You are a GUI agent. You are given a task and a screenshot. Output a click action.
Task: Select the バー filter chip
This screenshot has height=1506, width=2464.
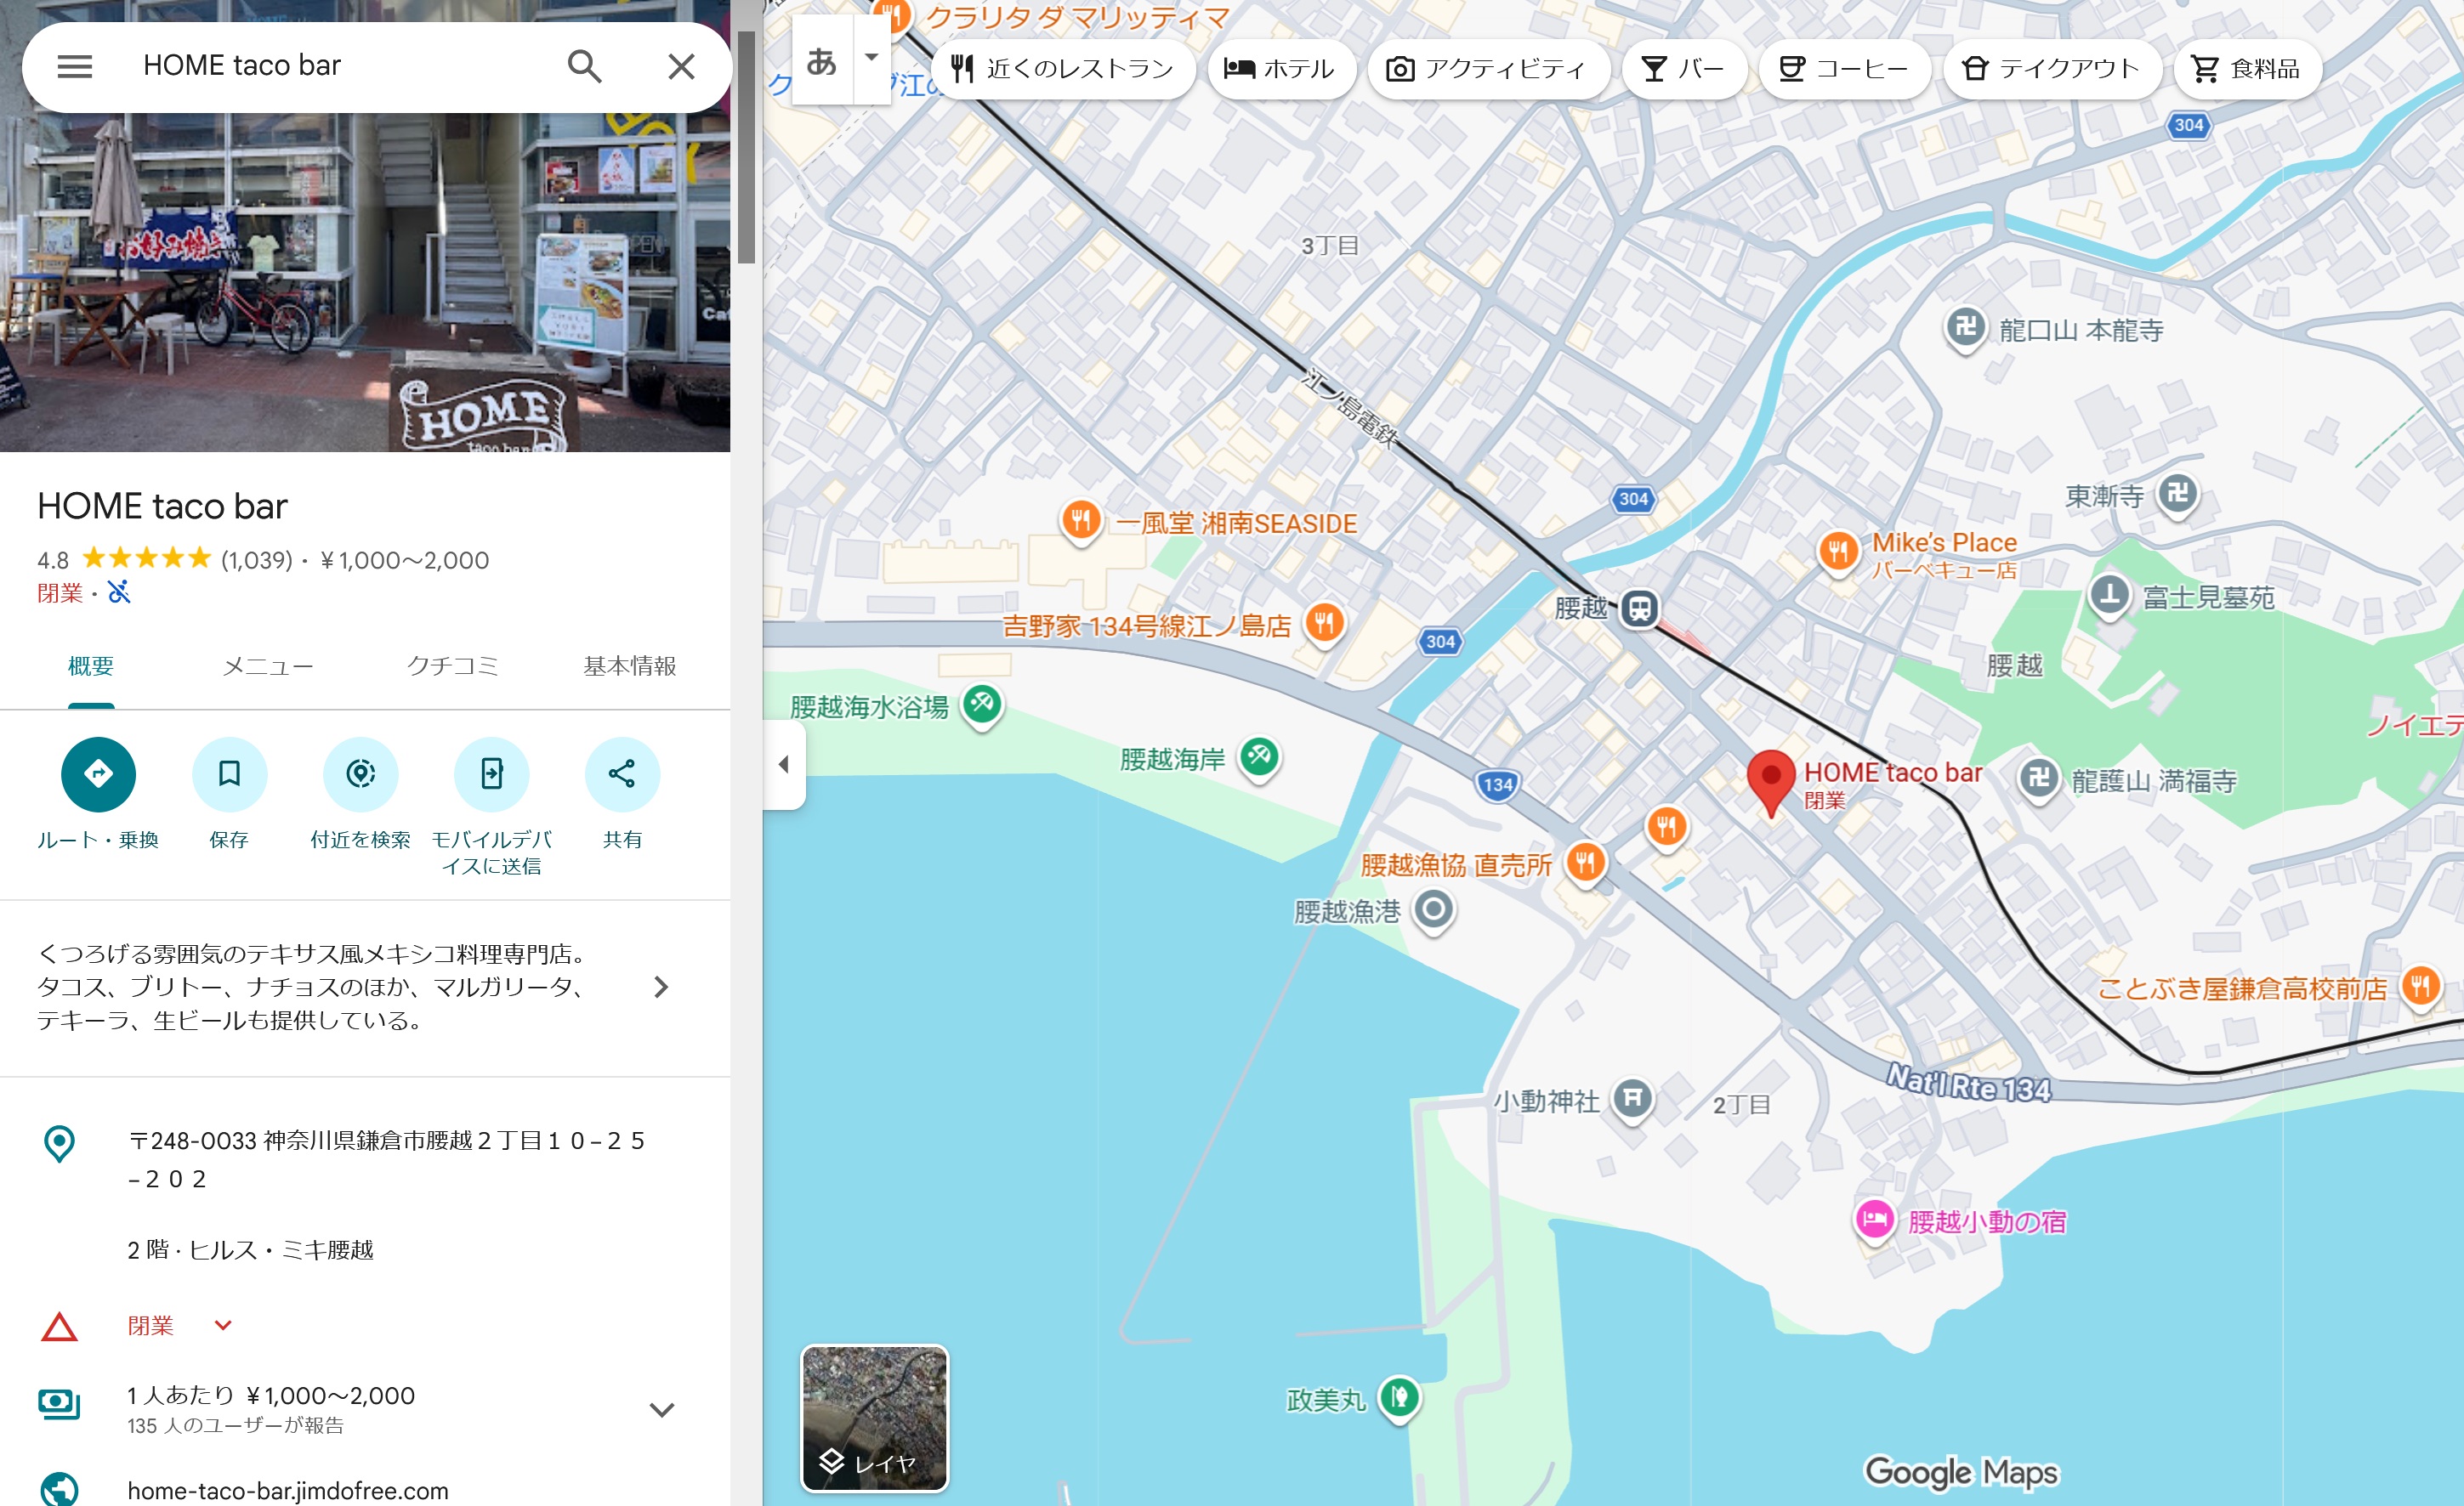tap(1684, 69)
